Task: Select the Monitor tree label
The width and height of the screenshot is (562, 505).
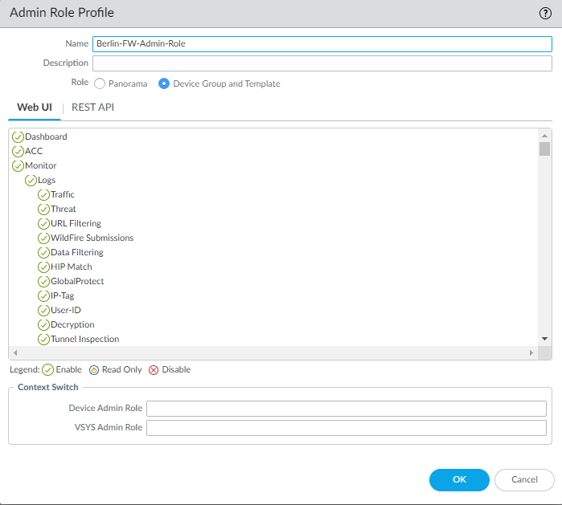Action: pyautogui.click(x=40, y=165)
